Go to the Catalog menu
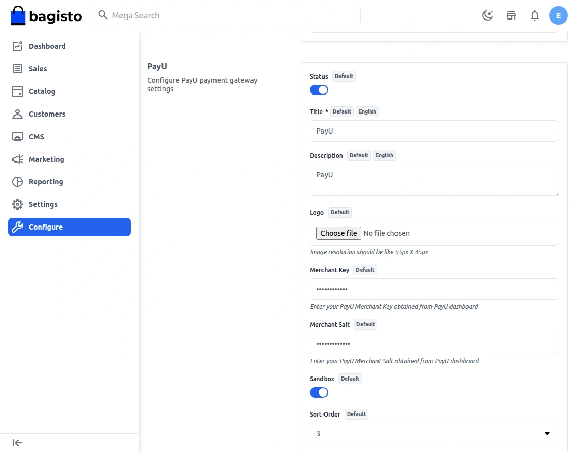Viewport: 576px width, 452px height. pos(42,91)
